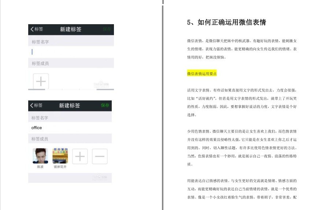The height and width of the screenshot is (210, 329).
Task: Click the back chevron in top 新建标签 header
Action: pyautogui.click(x=32, y=29)
